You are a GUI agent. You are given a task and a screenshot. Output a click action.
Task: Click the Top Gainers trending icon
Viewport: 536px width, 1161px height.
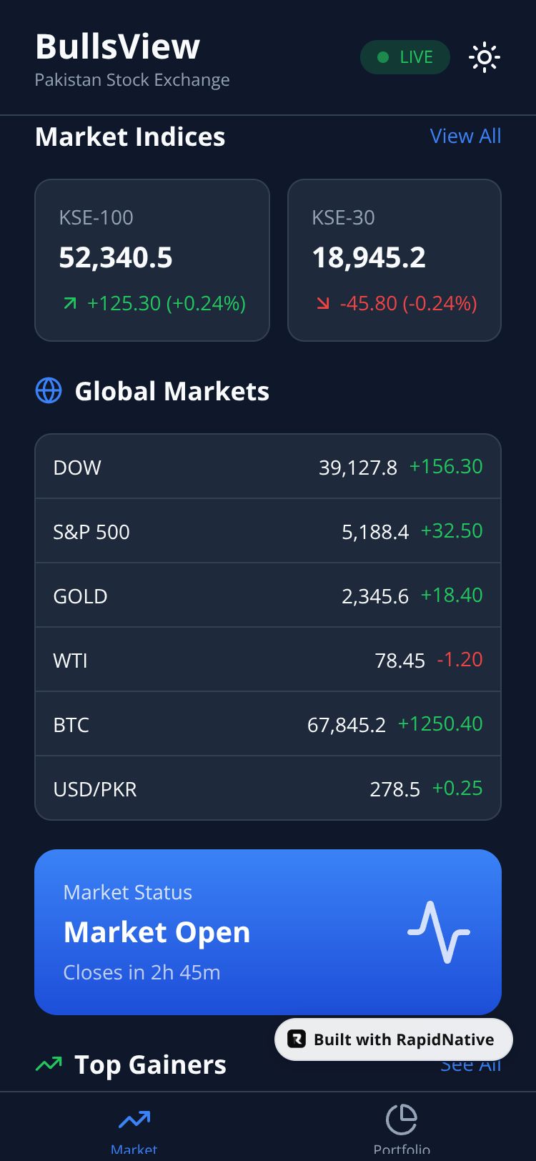(49, 1065)
